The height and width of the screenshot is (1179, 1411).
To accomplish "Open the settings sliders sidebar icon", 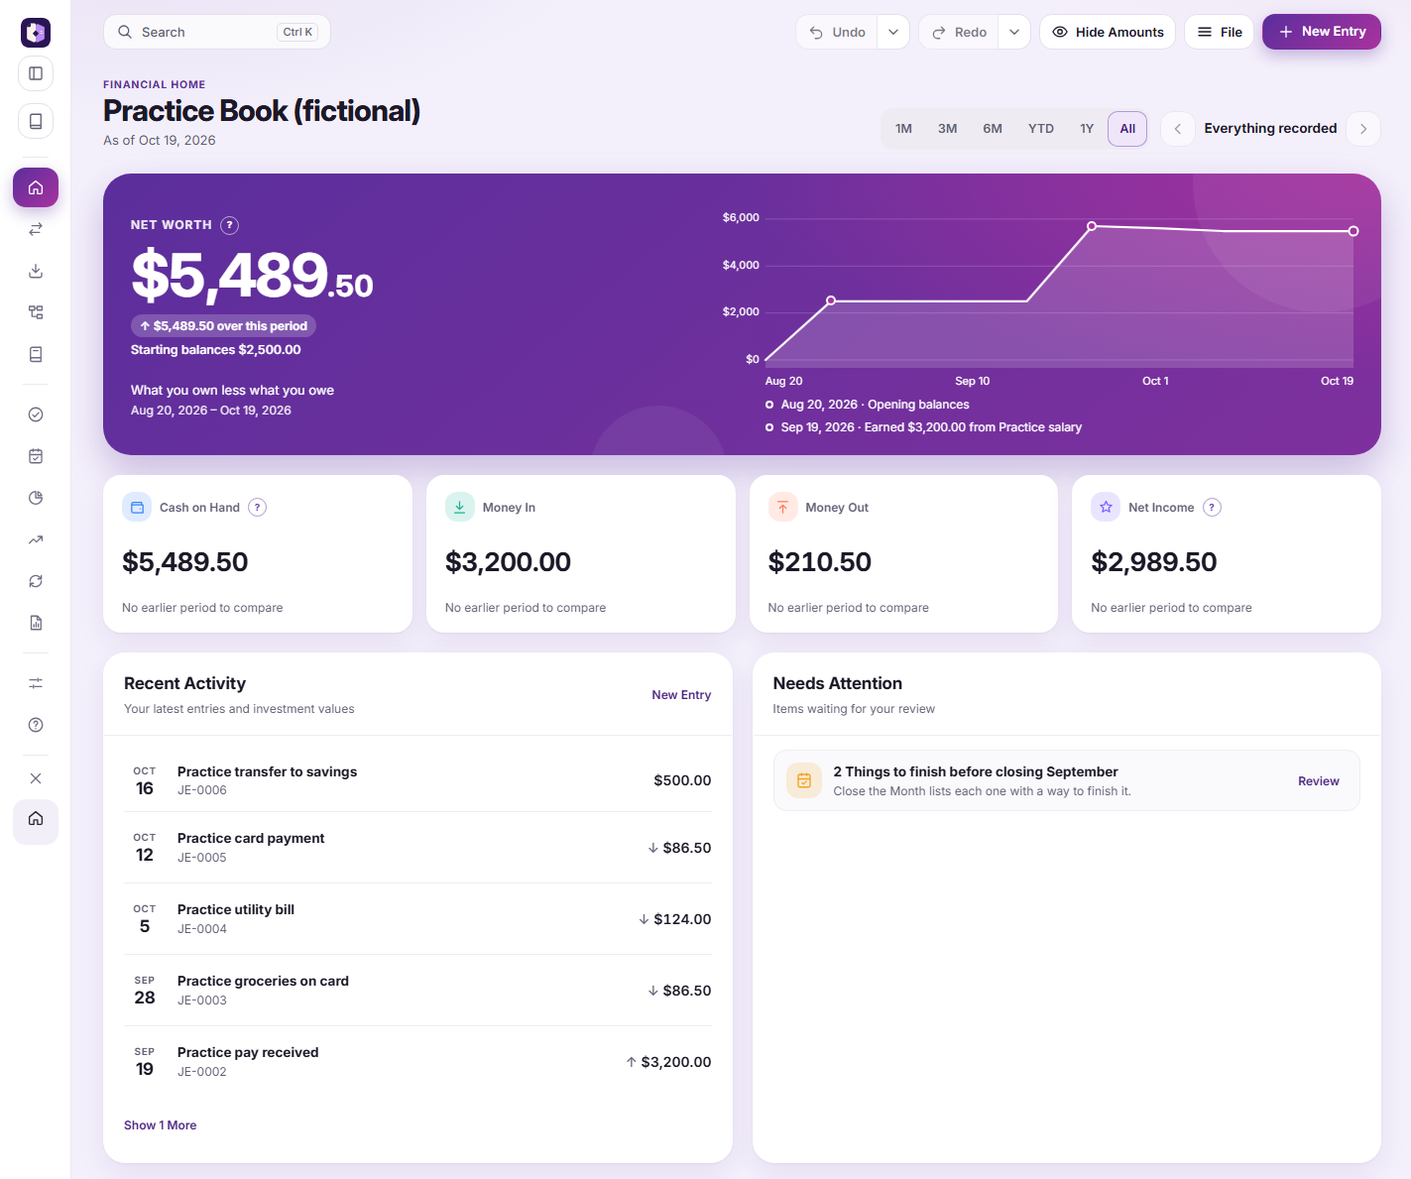I will coord(36,683).
